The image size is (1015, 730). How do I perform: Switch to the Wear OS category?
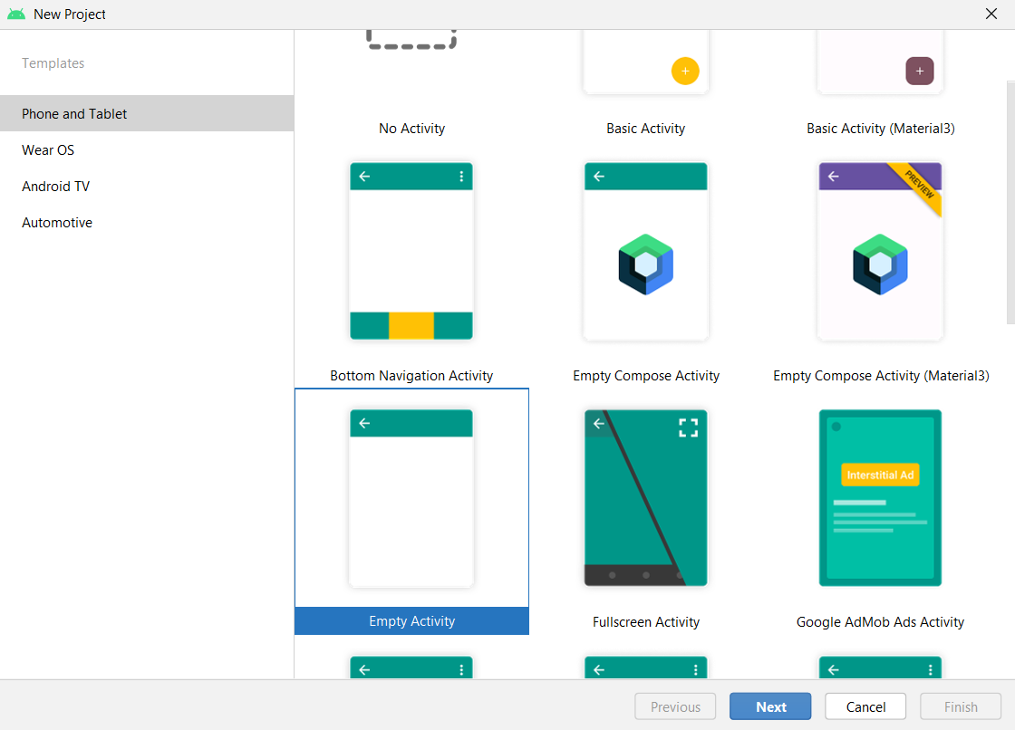(47, 149)
